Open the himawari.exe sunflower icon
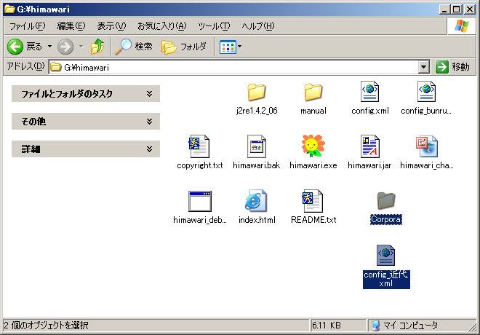The height and width of the screenshot is (335, 480). (x=313, y=146)
